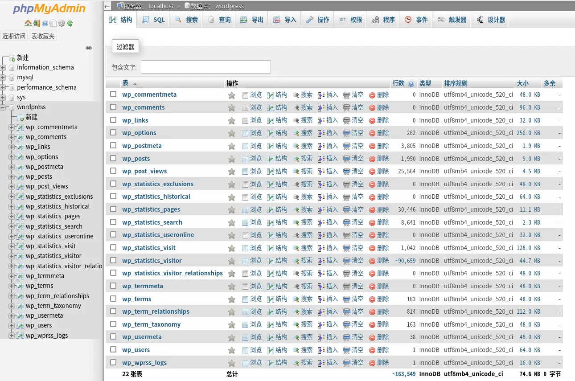
Task: Click the database icon beside mysql
Action: pos(12,77)
